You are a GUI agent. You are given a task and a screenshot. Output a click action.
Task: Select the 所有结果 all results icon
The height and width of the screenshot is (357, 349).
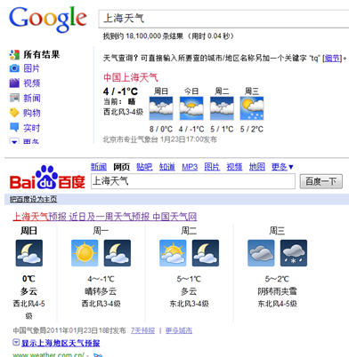tap(14, 54)
